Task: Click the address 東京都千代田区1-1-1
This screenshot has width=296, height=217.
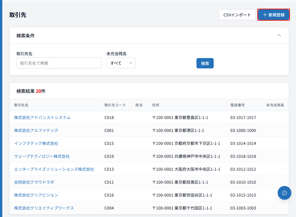Action: (x=193, y=208)
